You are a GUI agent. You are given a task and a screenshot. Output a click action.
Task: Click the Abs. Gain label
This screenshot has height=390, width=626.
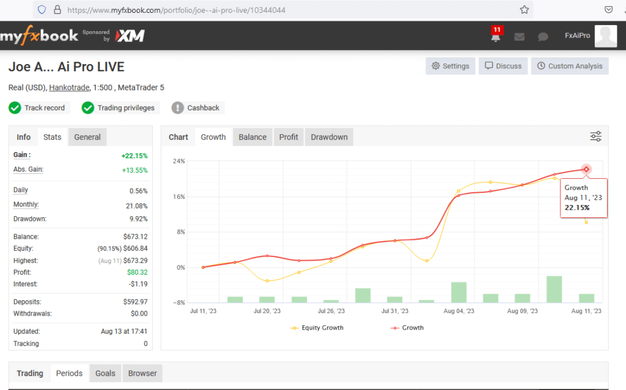[28, 170]
